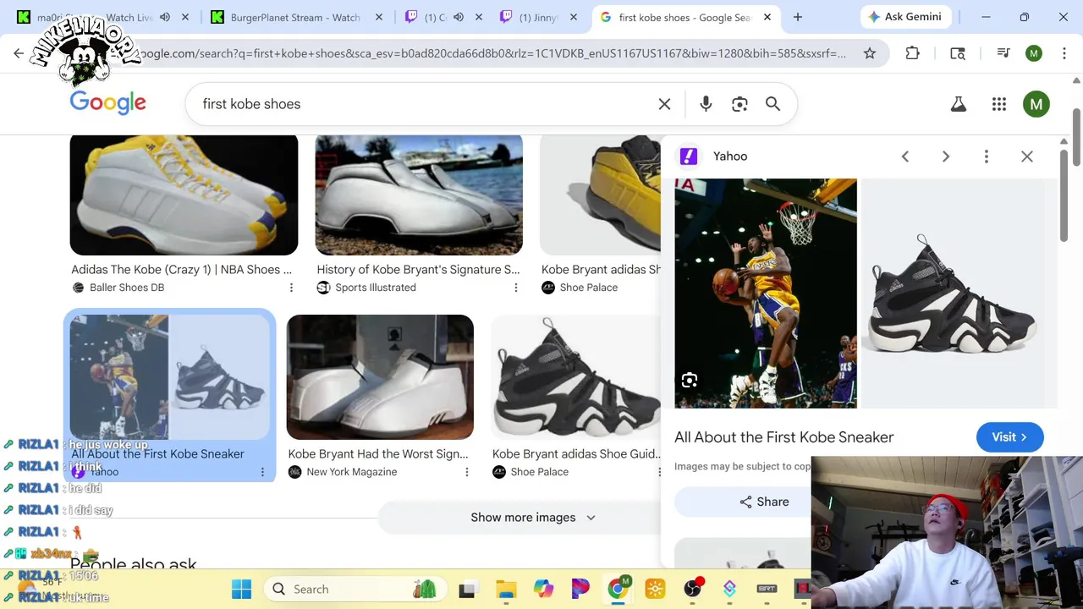
Task: Start voice search with microphone icon
Action: [706, 104]
